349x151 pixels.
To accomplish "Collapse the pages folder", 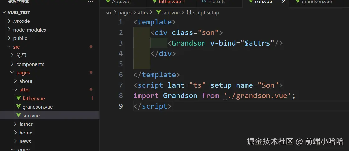I will pos(12,72).
